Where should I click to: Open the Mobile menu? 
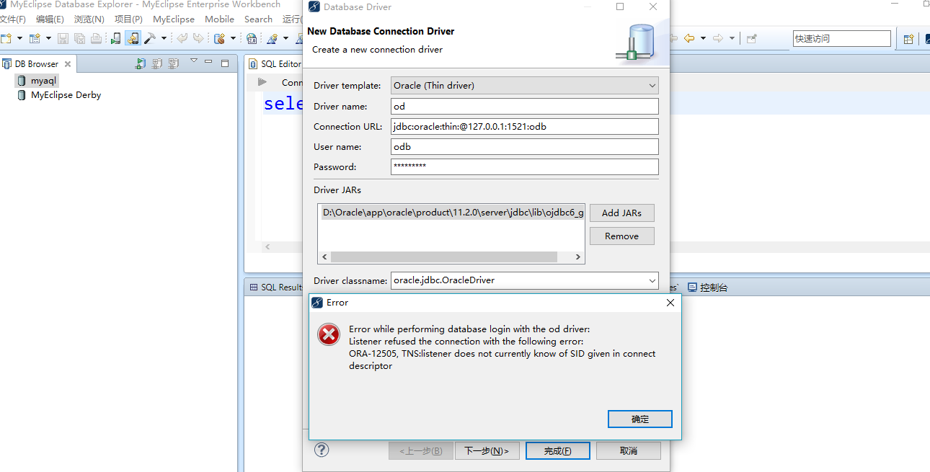[x=219, y=19]
